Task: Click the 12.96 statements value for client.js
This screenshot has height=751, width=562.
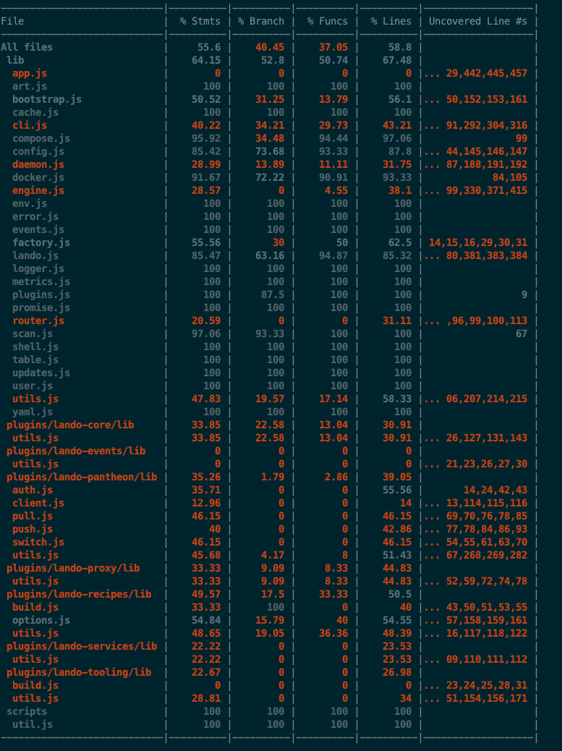Action: 206,503
